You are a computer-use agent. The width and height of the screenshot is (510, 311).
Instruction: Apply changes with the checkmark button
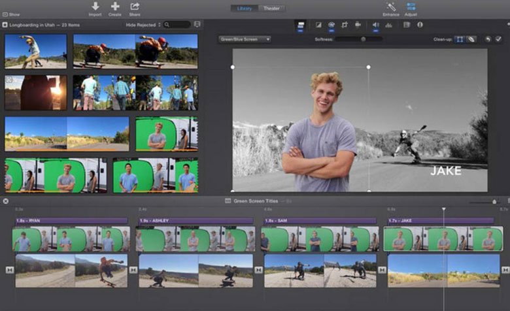click(498, 39)
